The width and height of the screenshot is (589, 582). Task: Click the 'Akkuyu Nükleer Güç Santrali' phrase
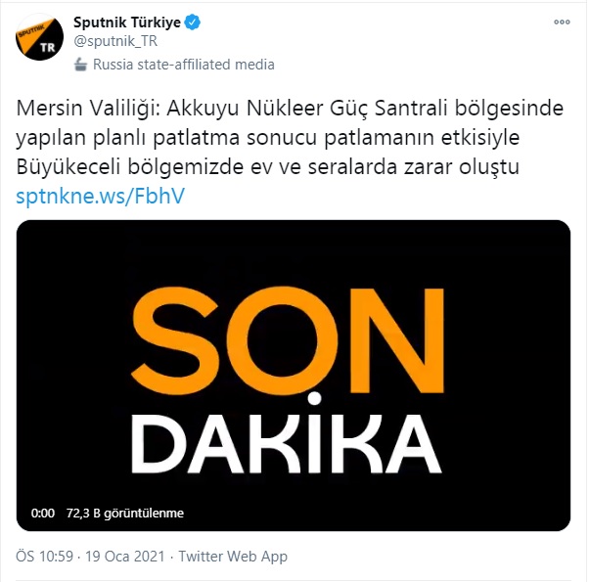click(307, 109)
